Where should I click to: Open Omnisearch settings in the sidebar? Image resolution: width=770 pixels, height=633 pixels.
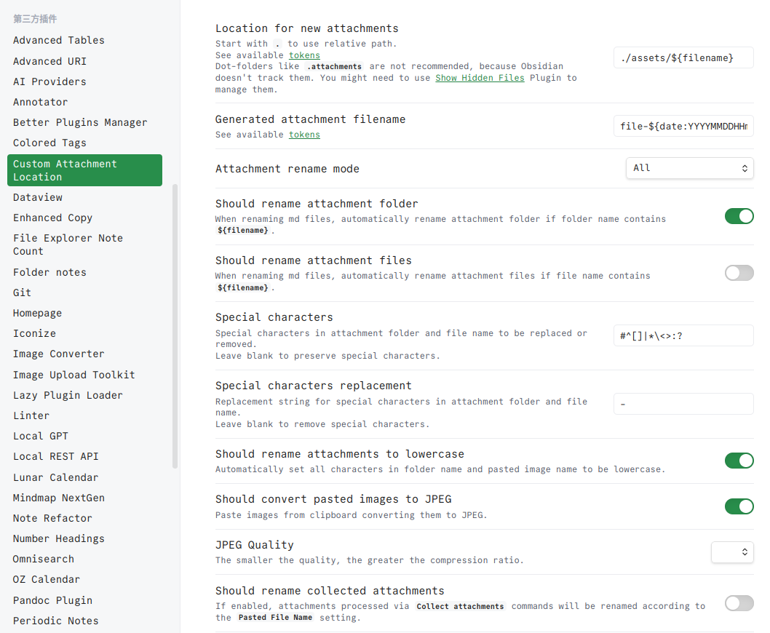click(x=44, y=559)
